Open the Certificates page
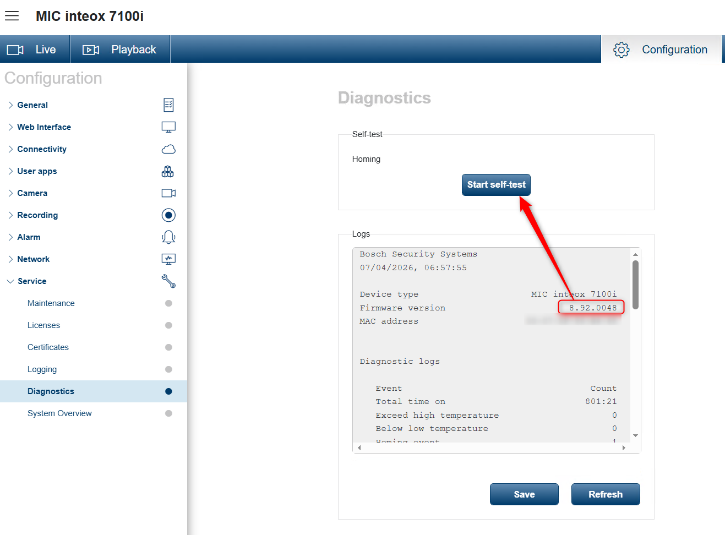Viewport: 725px width, 535px height. tap(48, 347)
